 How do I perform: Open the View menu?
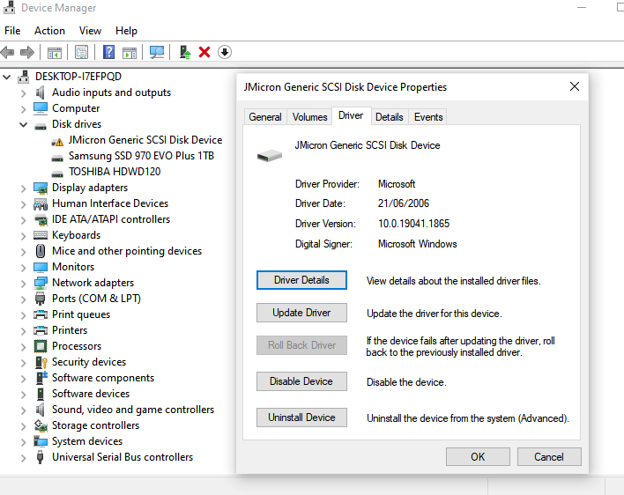(90, 31)
